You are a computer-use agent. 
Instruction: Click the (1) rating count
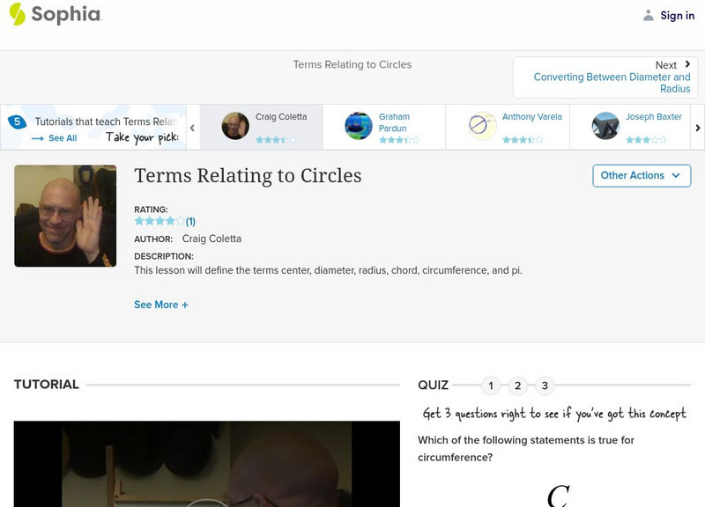[x=190, y=222]
